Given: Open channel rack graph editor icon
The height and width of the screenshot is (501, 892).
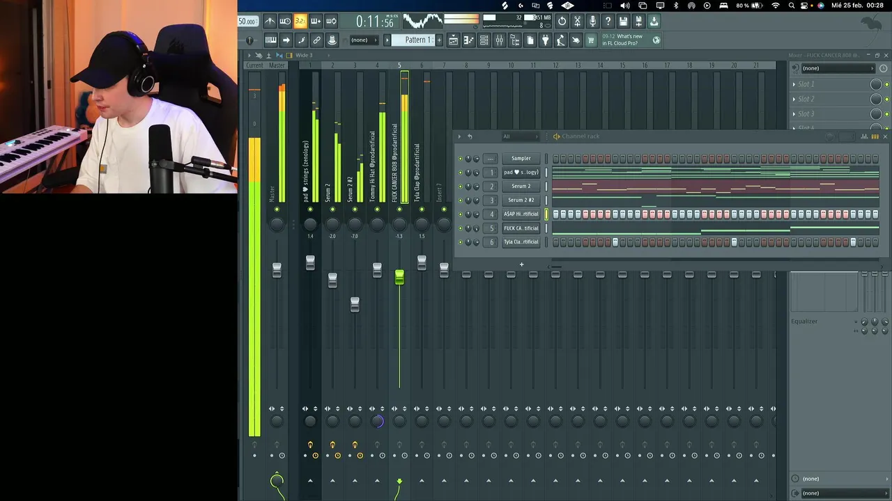Looking at the screenshot, I should coord(864,136).
